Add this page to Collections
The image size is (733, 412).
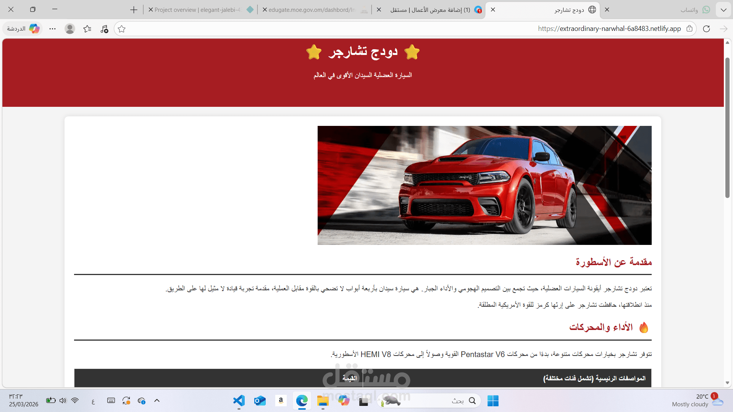(87, 29)
